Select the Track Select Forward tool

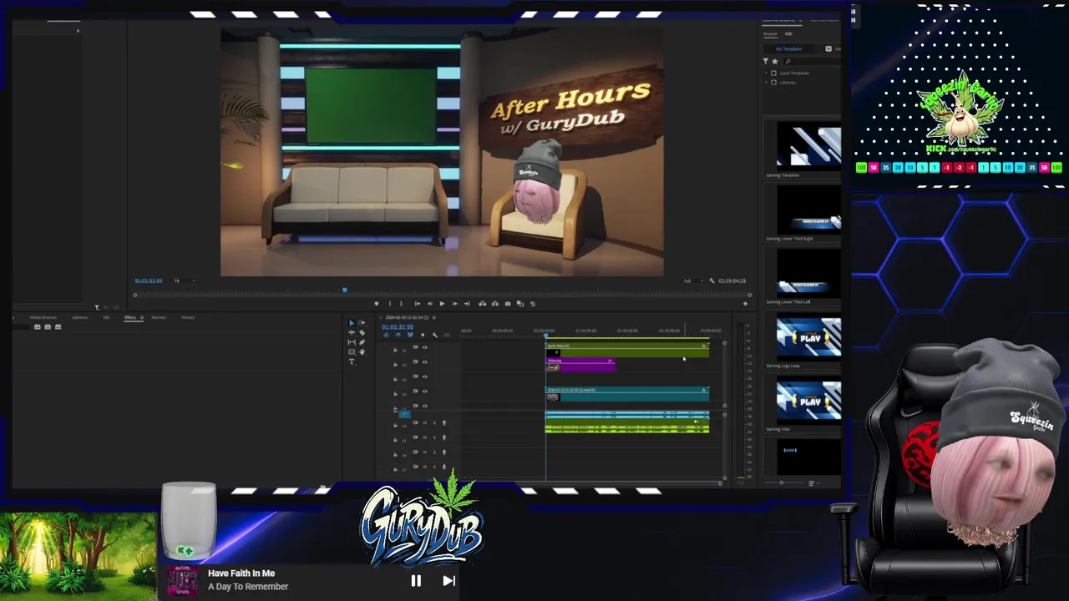[362, 323]
